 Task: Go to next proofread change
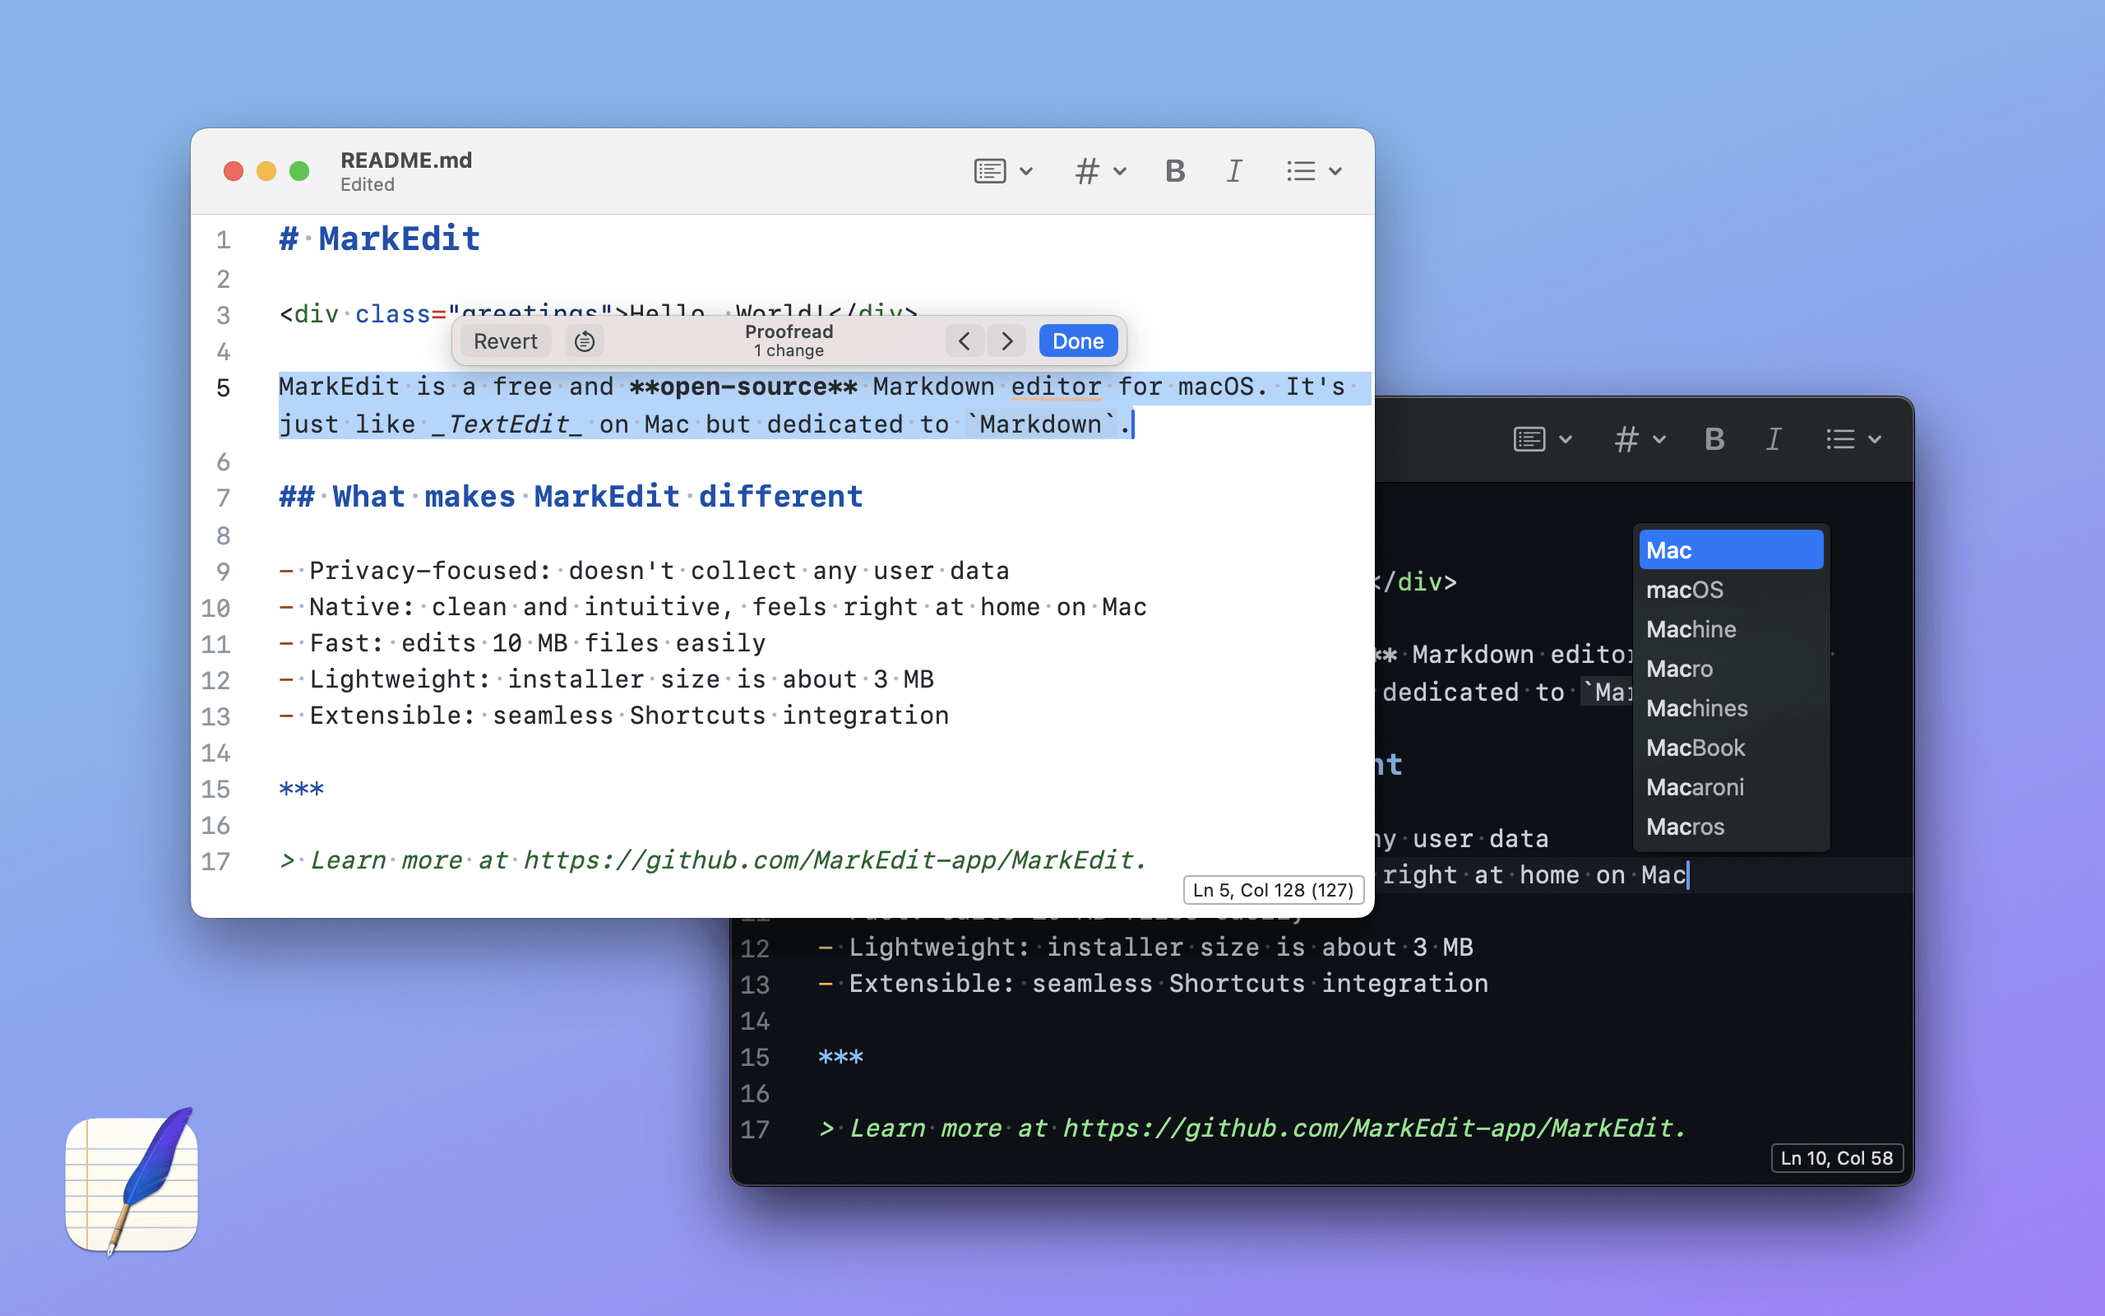[x=1007, y=341]
